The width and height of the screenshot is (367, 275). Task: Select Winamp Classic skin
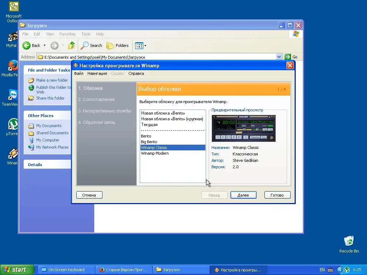[173, 148]
